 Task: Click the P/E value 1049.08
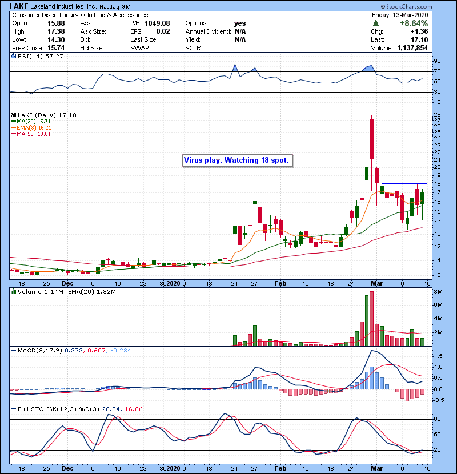157,23
